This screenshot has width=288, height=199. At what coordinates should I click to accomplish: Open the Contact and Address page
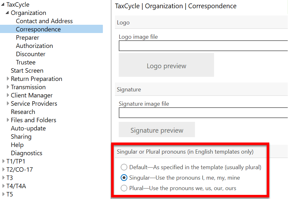[x=44, y=21]
